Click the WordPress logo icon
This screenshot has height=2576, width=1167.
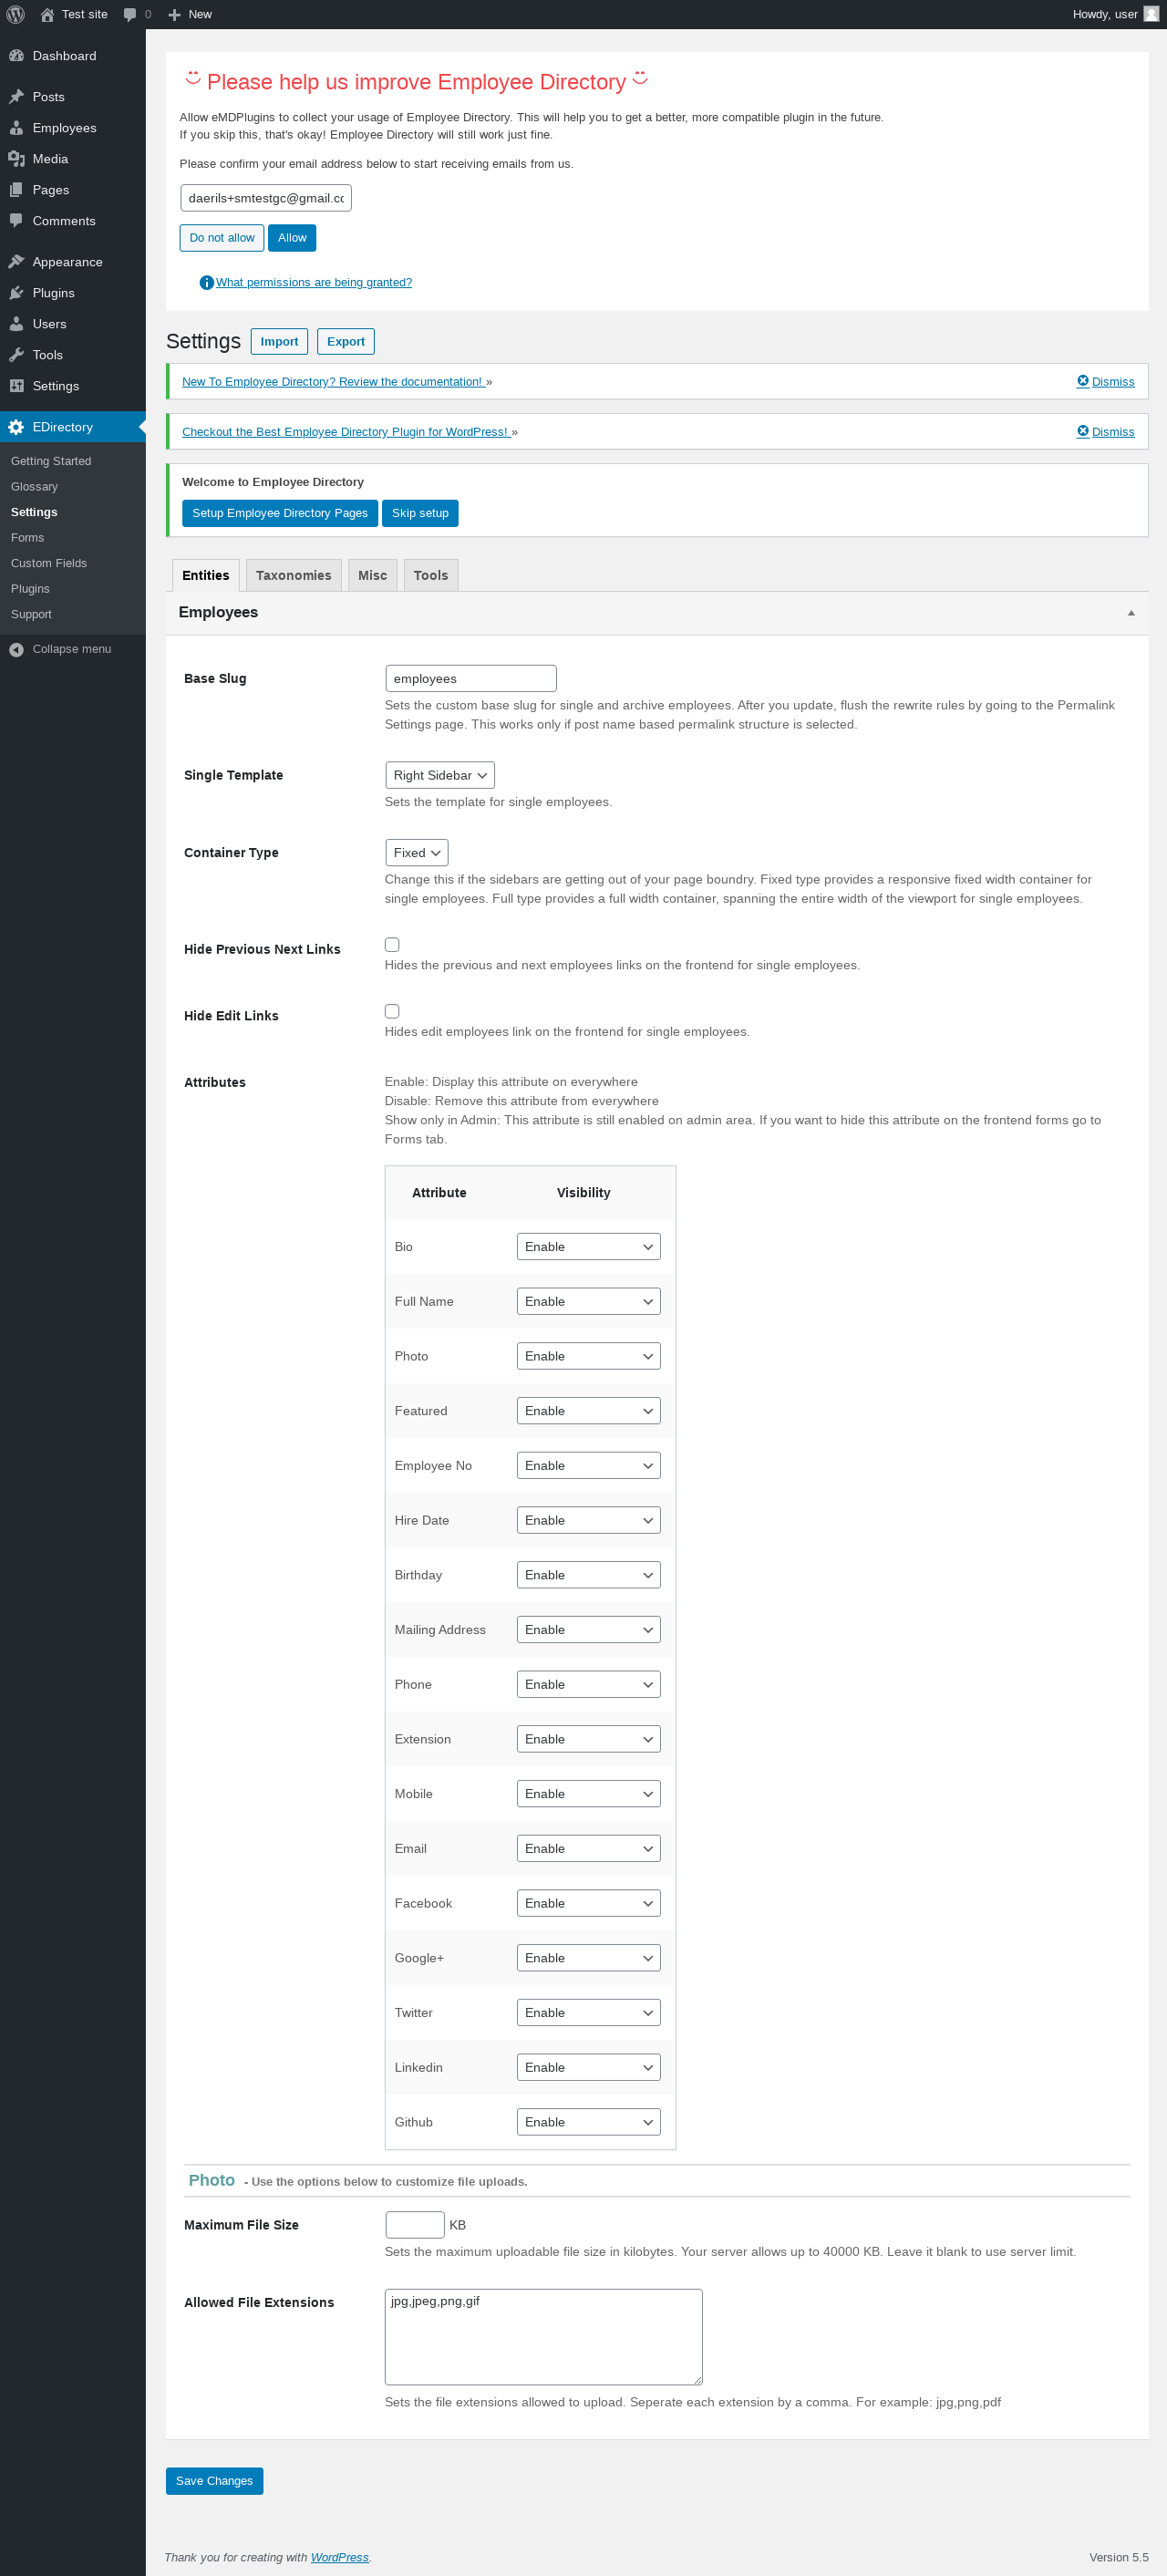pos(15,14)
